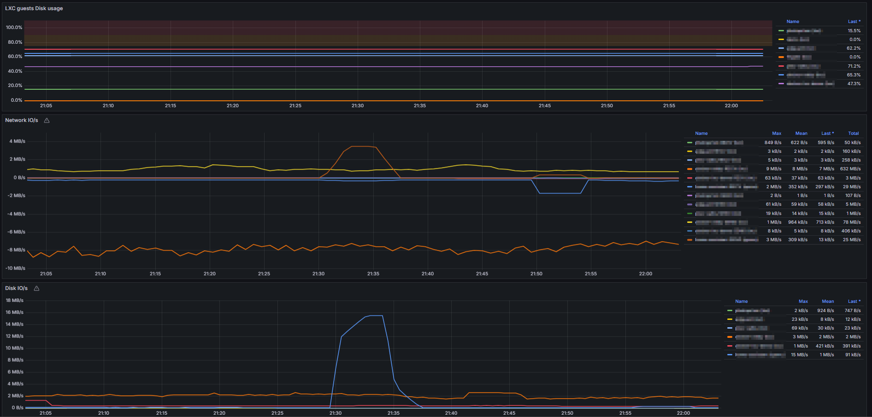Screen dimensions: 872x417
Task: Click yellow swatch of Network series totaling 78 MB/s
Action: [x=689, y=222]
